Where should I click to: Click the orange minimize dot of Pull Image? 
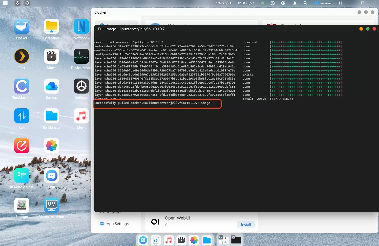point(361,29)
